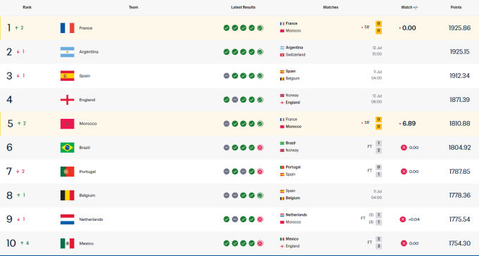Click the red loss icon beside Portugal's 0.00
The image size is (479, 256).
click(404, 172)
